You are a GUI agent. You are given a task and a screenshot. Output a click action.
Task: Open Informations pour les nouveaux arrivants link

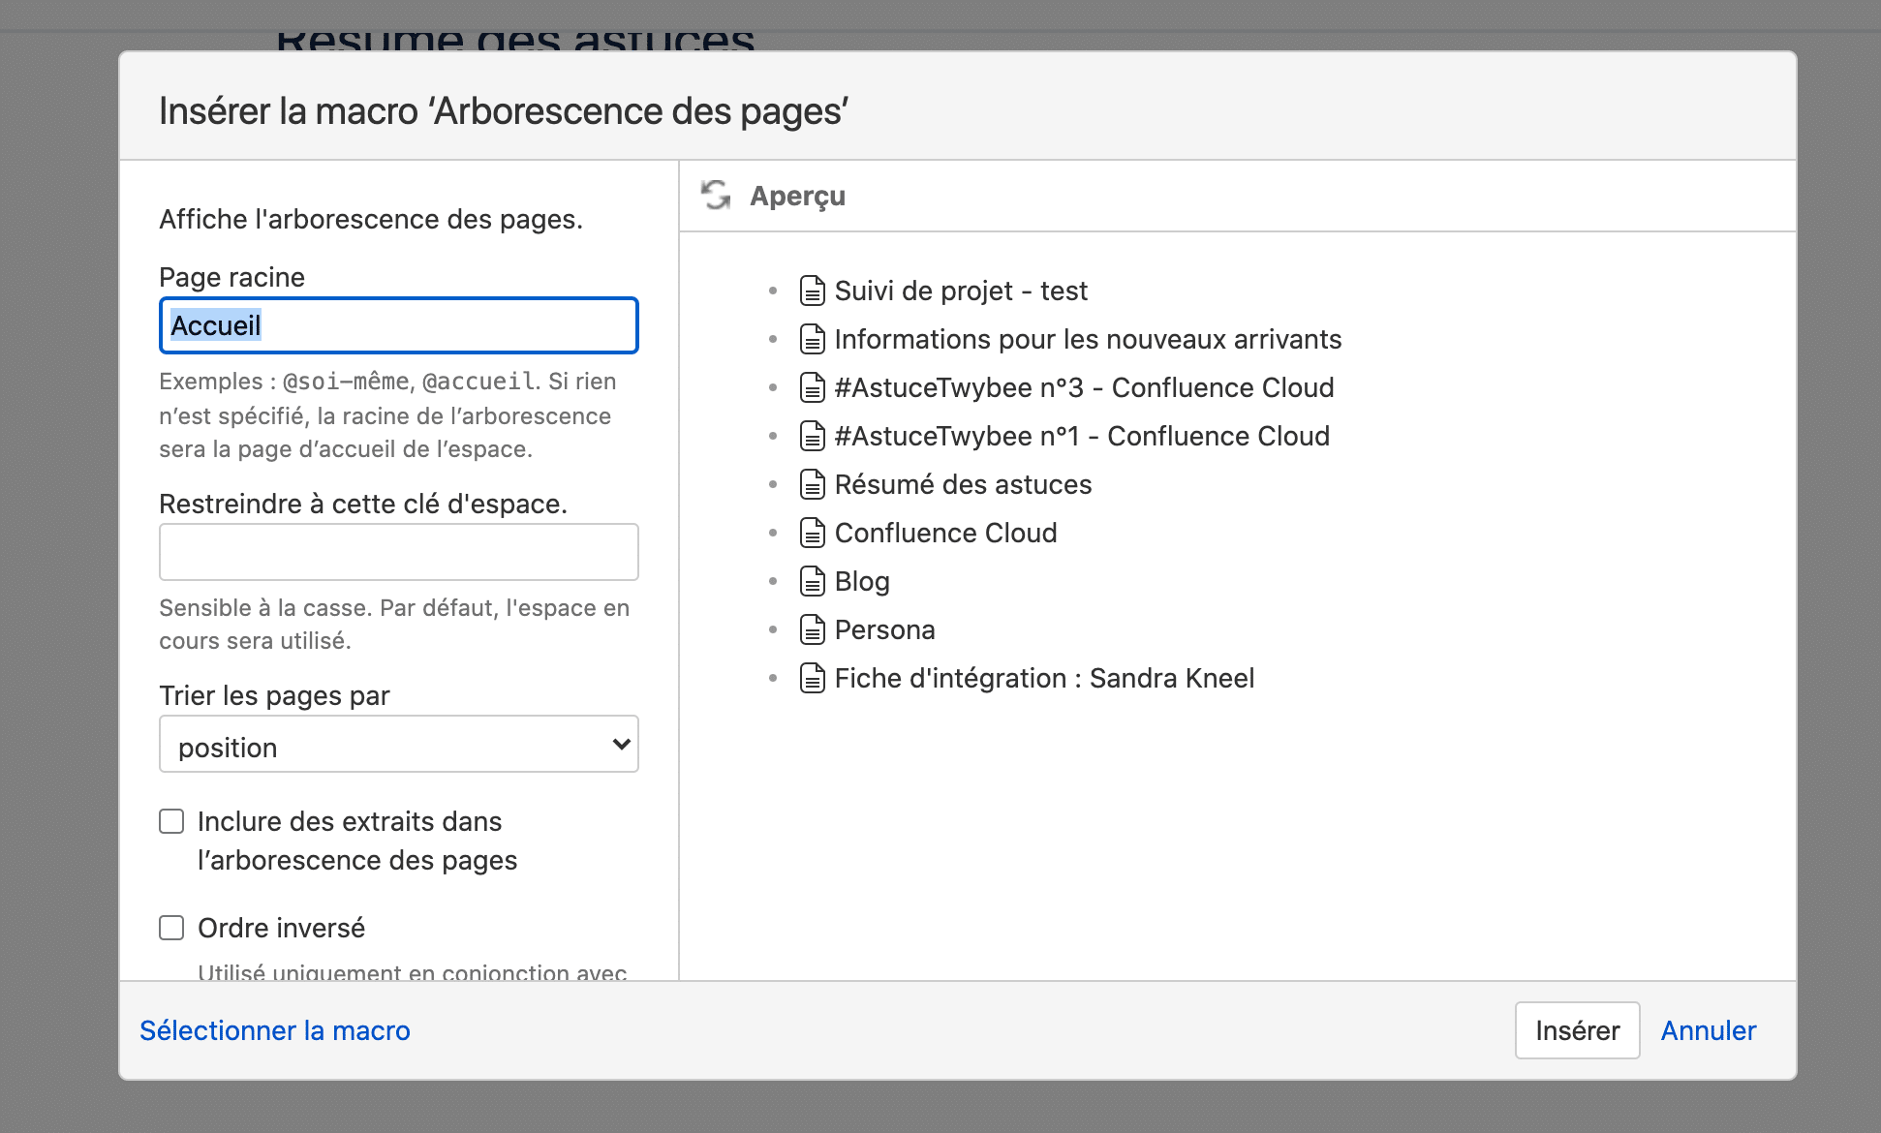coord(1088,339)
